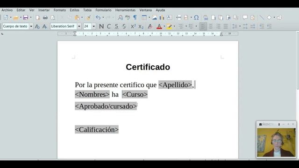Click the Align Right button
Image resolution: width=299 pixels, height=168 pixels.
click(x=218, y=26)
